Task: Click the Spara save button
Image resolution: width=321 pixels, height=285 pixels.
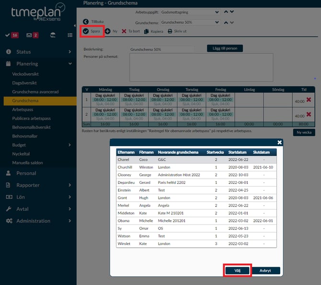Action: pyautogui.click(x=92, y=31)
